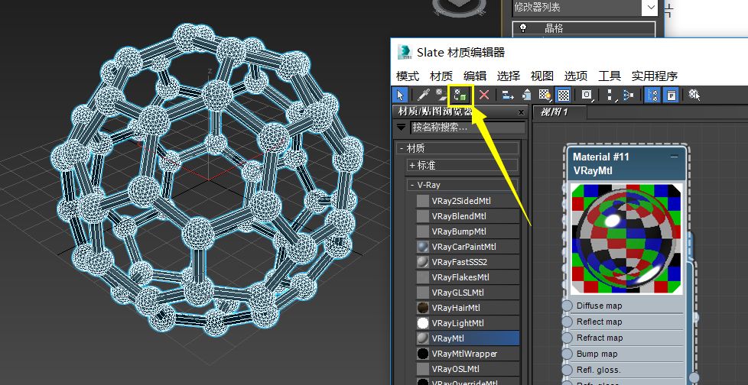Expand the 标准 group
This screenshot has height=385, width=748.
(412, 165)
